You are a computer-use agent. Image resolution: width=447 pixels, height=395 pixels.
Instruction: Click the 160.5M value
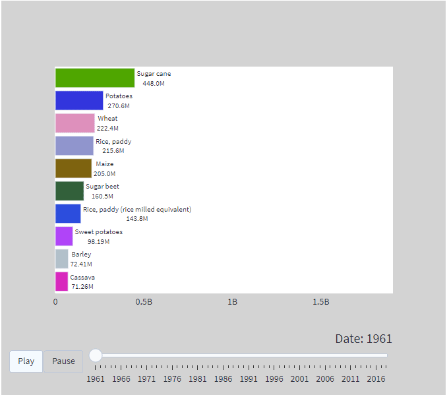(102, 197)
